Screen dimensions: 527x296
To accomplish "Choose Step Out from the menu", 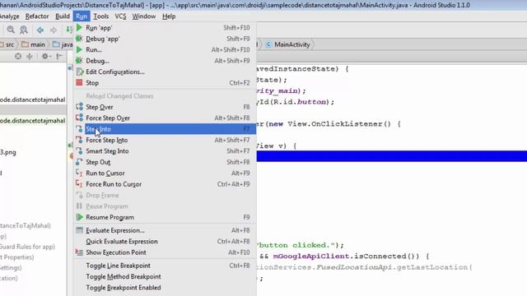I will click(165, 163).
